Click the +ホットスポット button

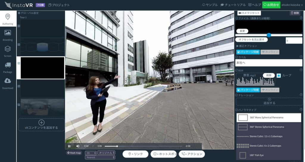(164, 154)
